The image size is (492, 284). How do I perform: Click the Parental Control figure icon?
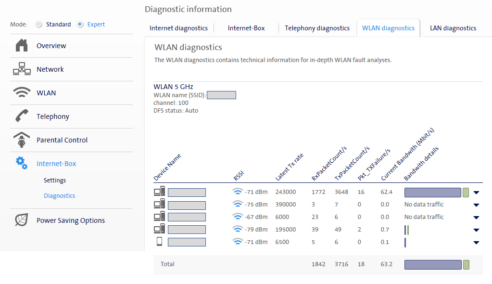[22, 140]
